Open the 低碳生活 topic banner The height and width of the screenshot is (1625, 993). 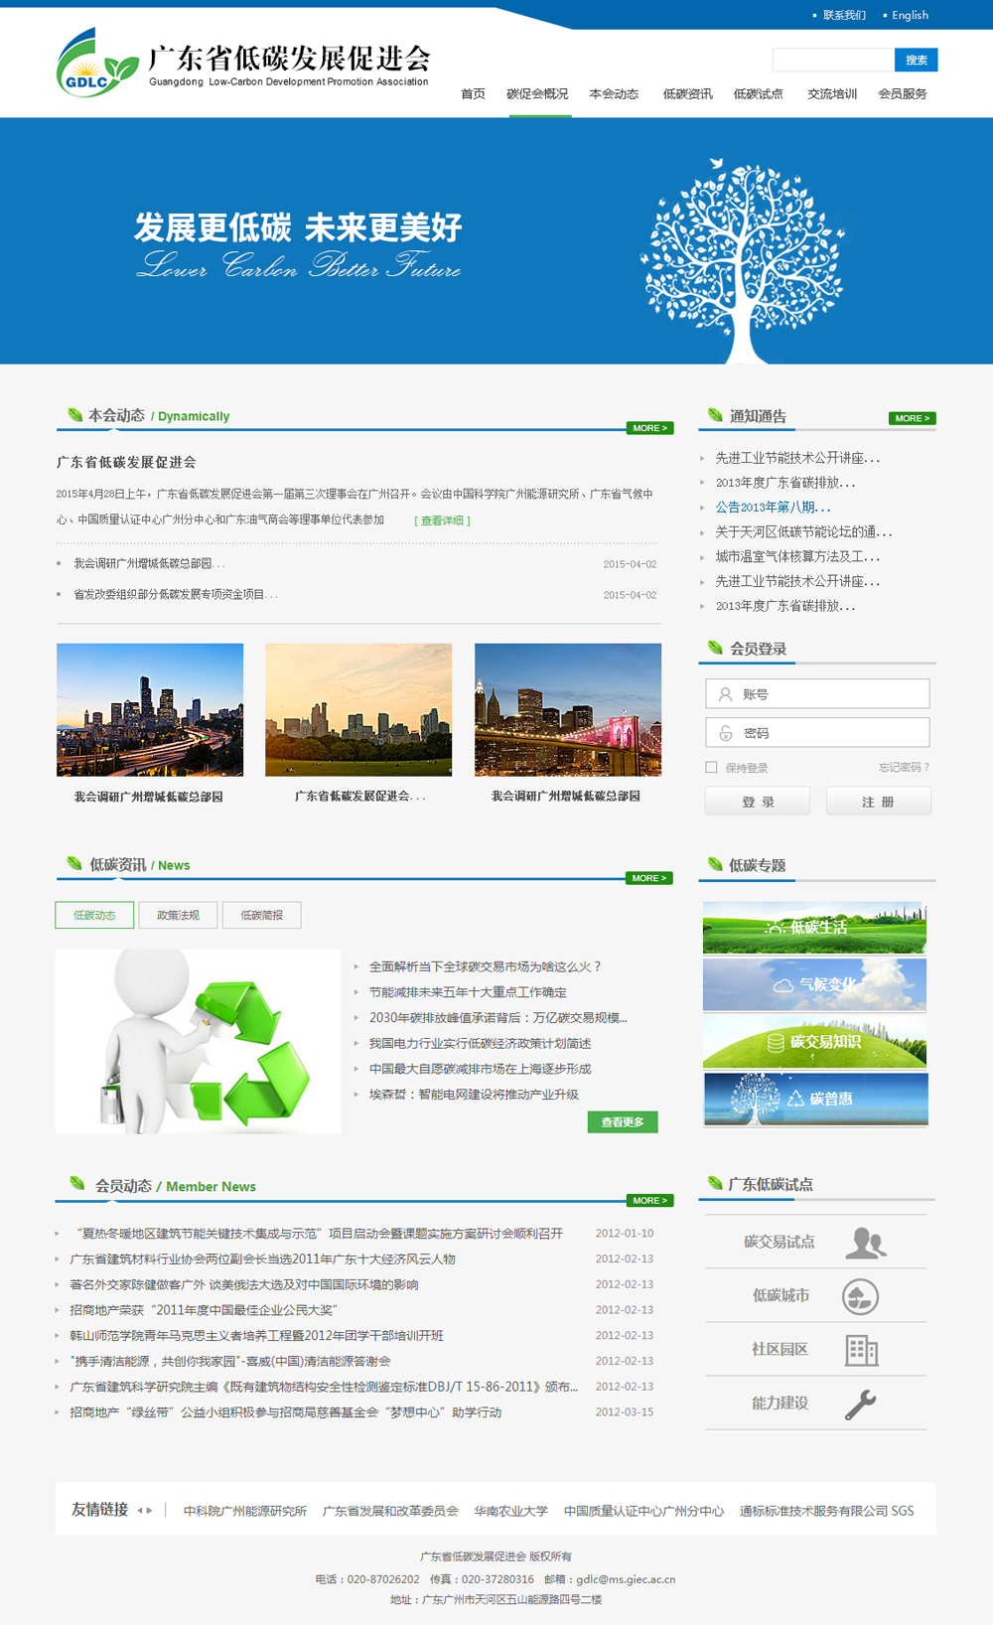tap(814, 928)
